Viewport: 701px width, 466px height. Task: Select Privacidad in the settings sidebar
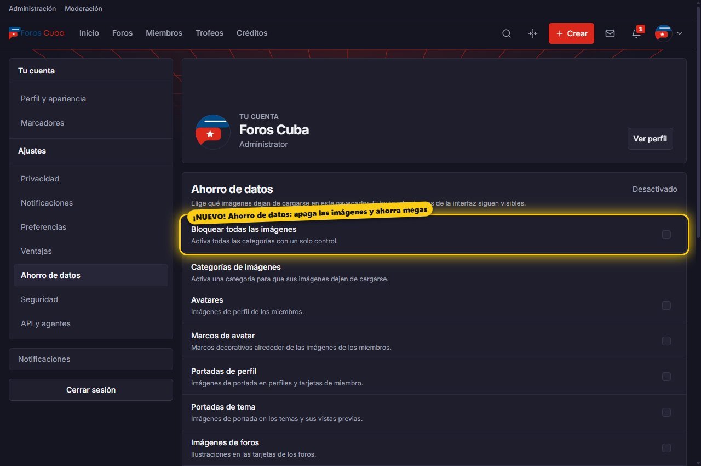tap(91, 179)
